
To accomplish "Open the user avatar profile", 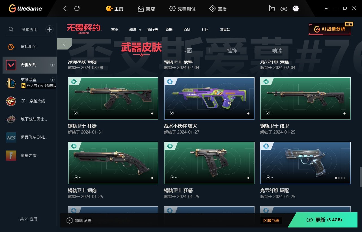I will (296, 9).
